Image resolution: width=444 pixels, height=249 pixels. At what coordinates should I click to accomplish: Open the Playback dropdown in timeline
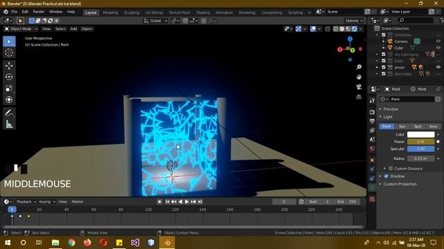[26, 201]
